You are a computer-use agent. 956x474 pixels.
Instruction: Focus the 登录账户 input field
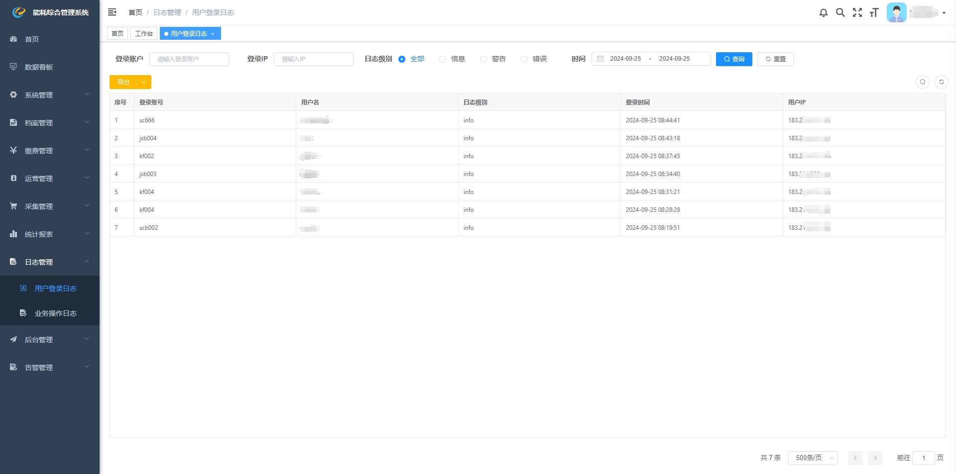189,59
